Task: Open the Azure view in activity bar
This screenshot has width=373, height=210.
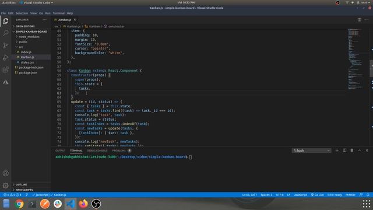Action: pyautogui.click(x=5, y=82)
